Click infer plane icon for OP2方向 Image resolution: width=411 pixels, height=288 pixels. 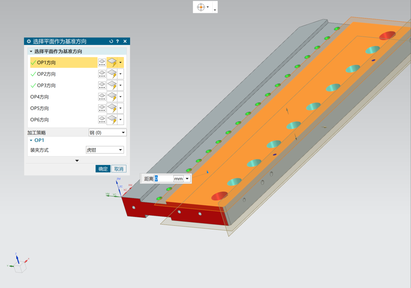(112, 74)
